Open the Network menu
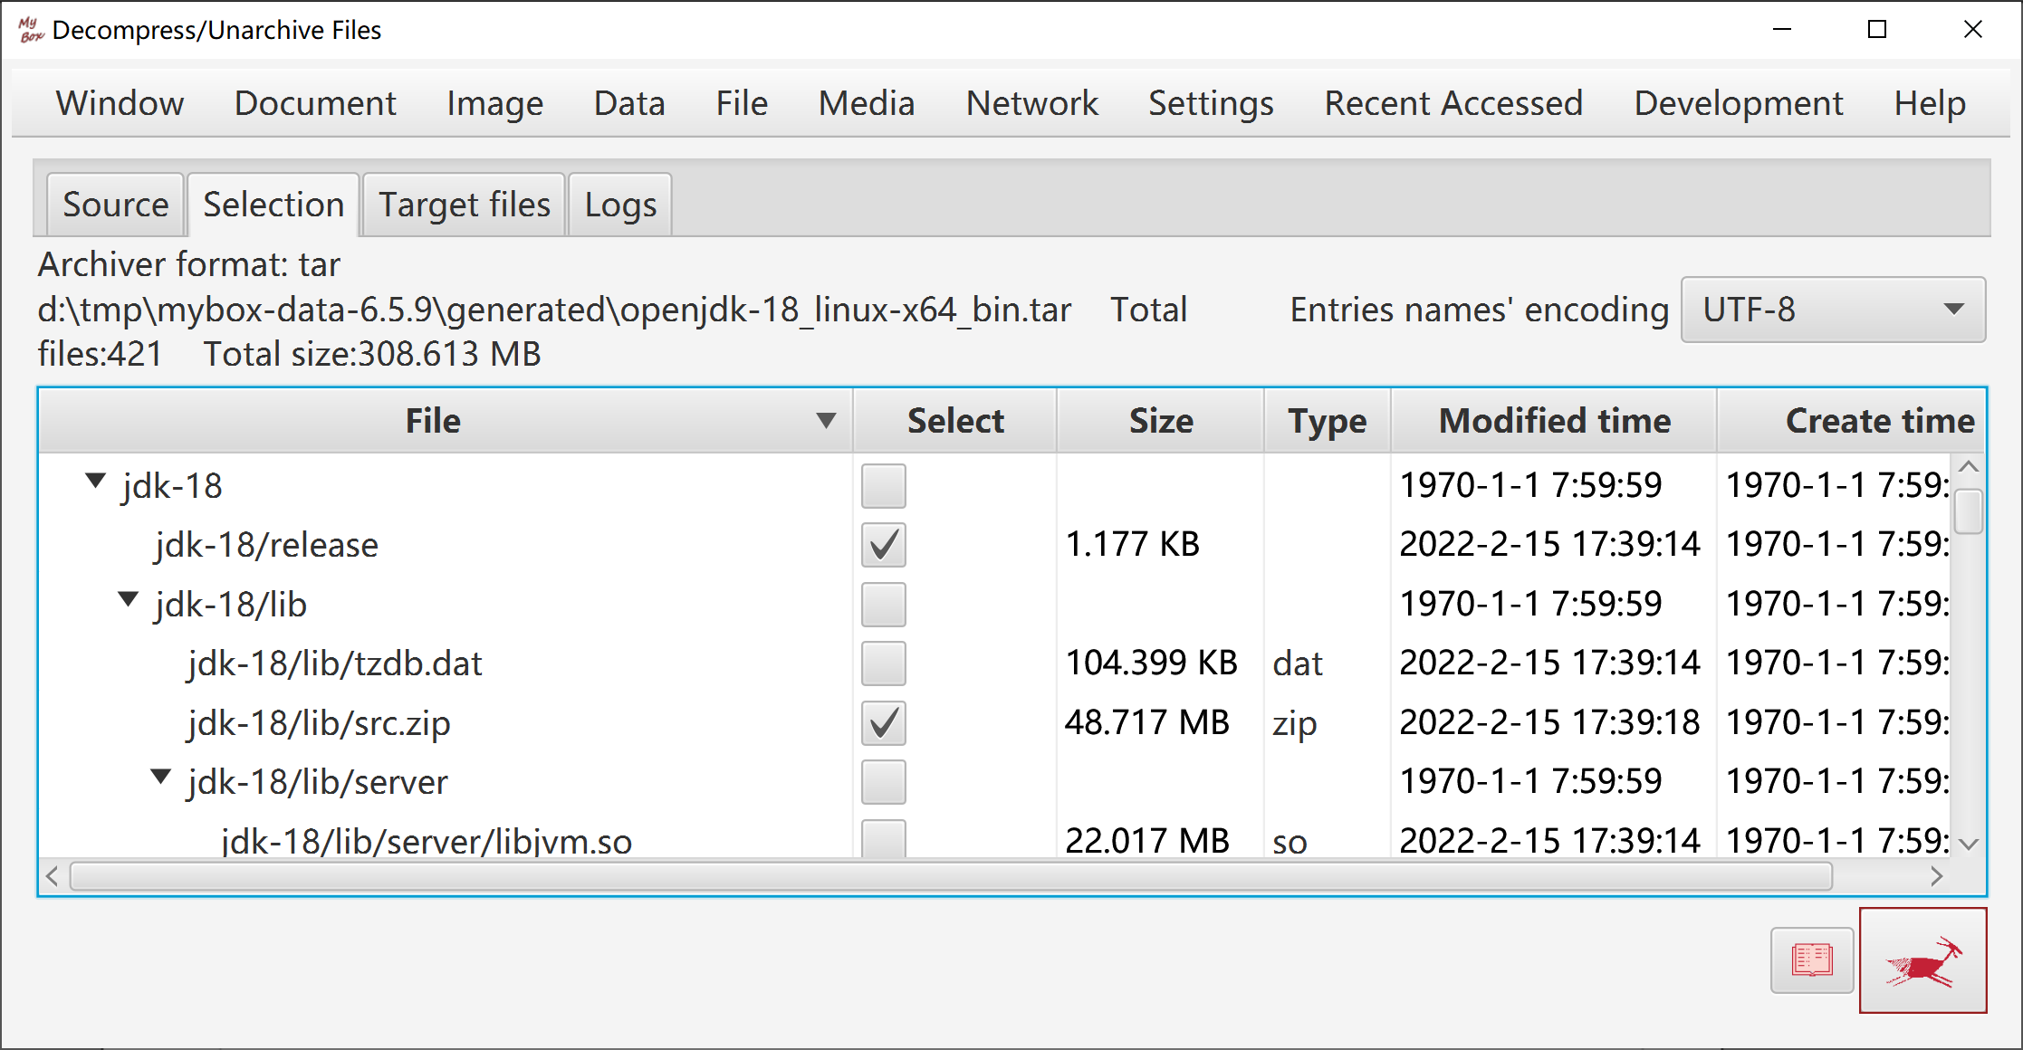 (1031, 103)
